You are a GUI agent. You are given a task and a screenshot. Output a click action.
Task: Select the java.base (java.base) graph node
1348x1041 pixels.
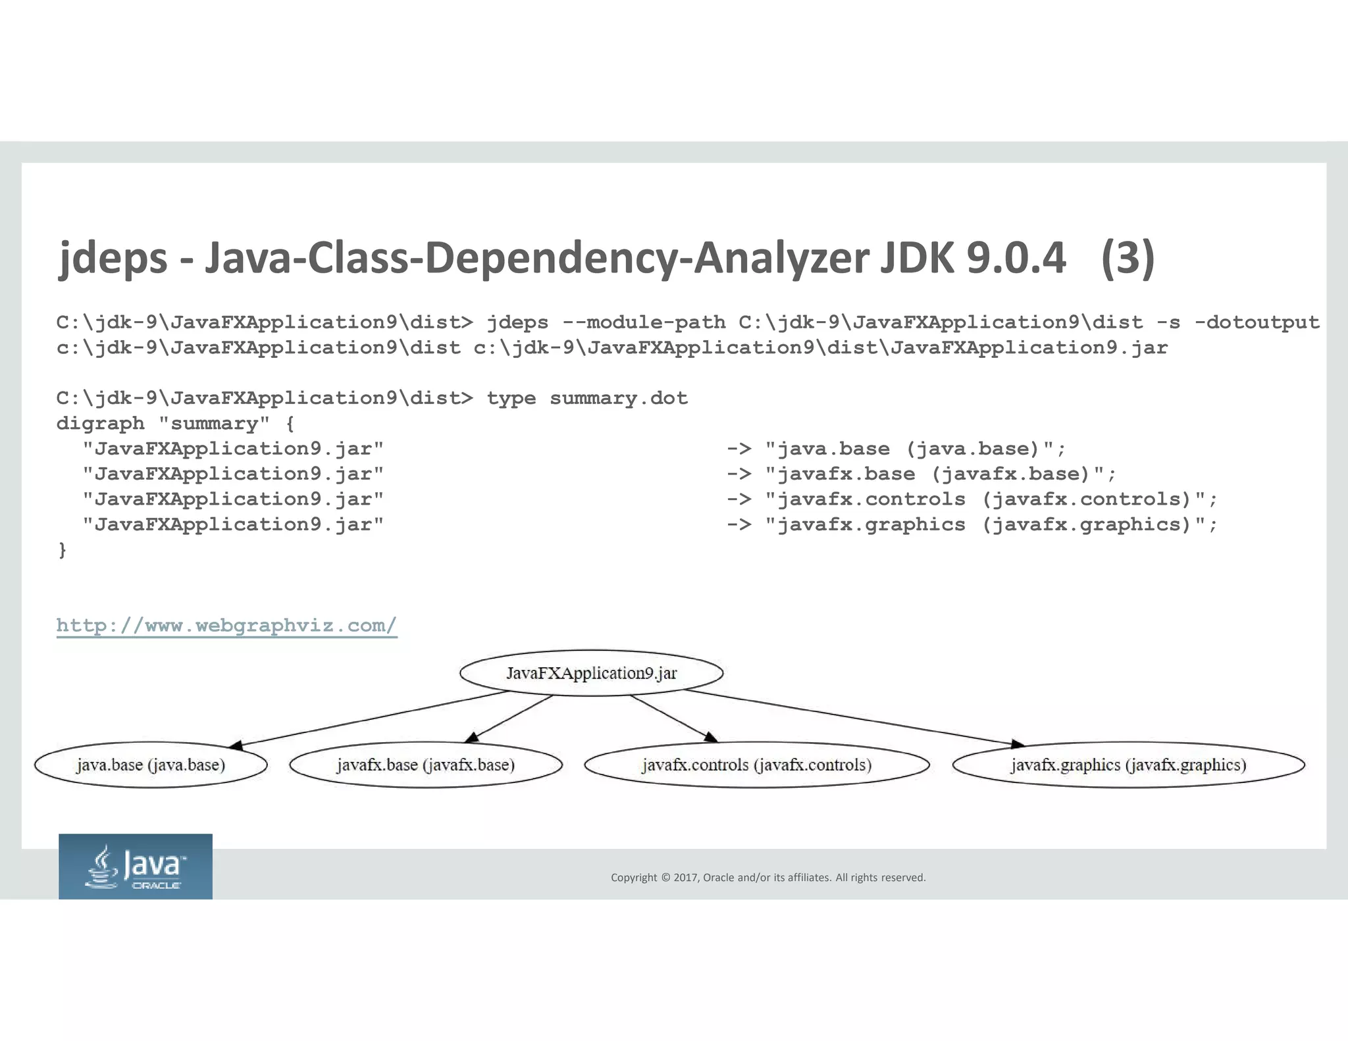pyautogui.click(x=151, y=765)
